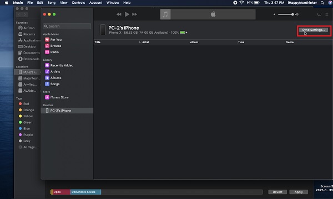The height and width of the screenshot is (199, 333).
Task: Open the Song menu
Action: [x=52, y=3]
